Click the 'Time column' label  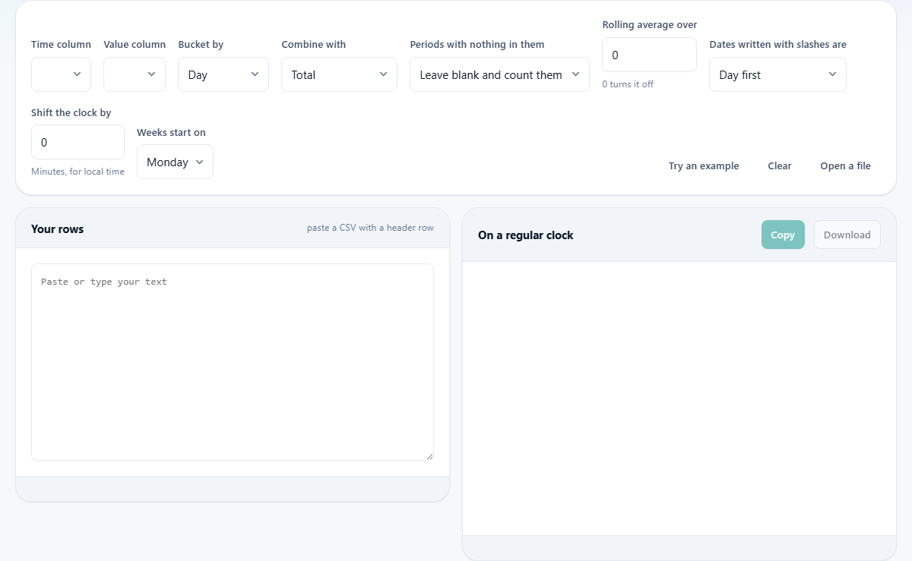[61, 45]
